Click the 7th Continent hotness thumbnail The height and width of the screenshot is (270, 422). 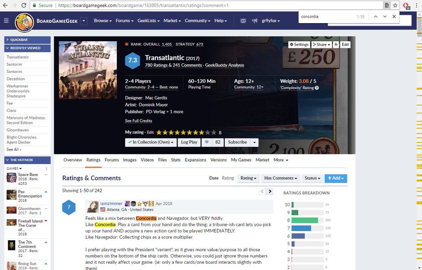click(12, 245)
